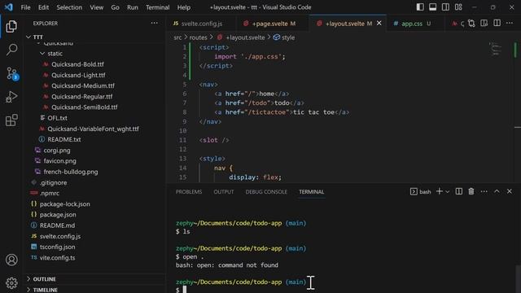
Task: Open the Terminal menu
Action: coord(157,7)
